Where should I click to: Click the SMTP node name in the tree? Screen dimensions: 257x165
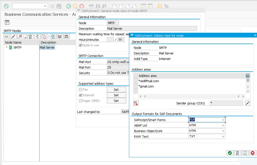click(18, 48)
